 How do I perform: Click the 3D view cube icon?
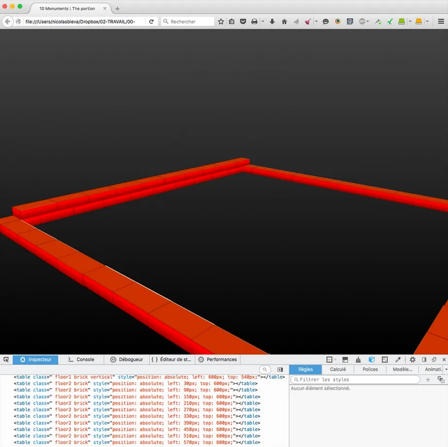pos(371,360)
